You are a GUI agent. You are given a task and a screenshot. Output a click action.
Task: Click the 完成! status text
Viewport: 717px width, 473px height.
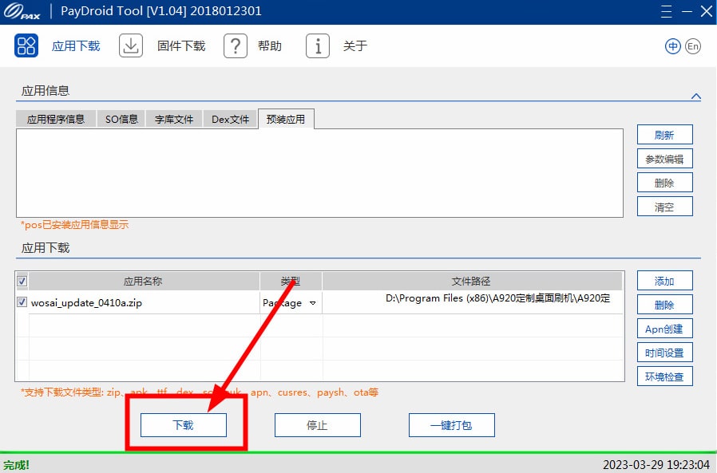coord(17,465)
